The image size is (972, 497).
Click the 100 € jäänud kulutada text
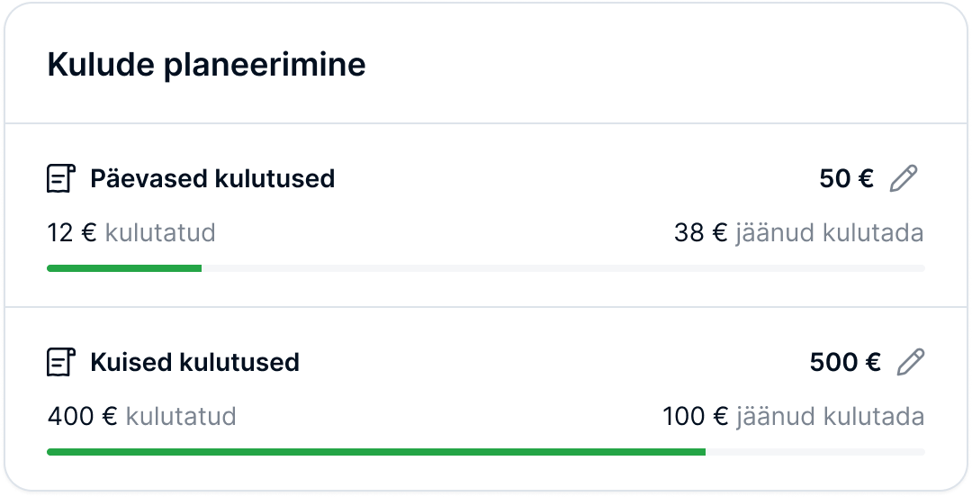[793, 417]
